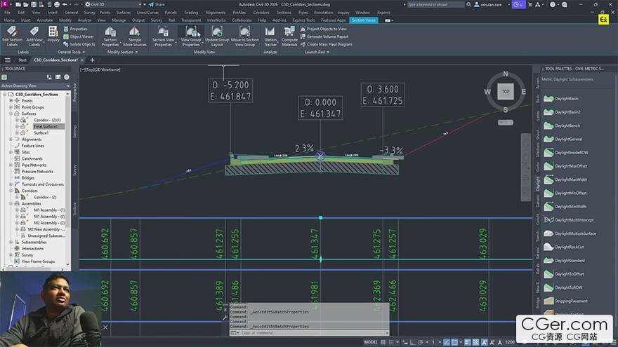Click rahulan.care account name
This screenshot has width=618, height=347.
coord(491,4)
